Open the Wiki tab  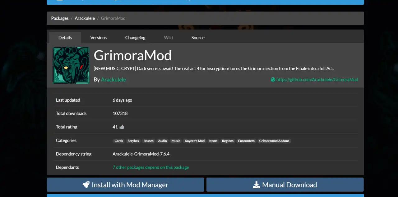(x=169, y=38)
